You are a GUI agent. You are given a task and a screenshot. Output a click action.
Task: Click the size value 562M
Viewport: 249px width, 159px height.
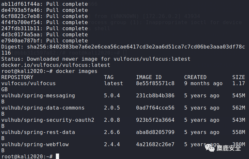(x=239, y=108)
